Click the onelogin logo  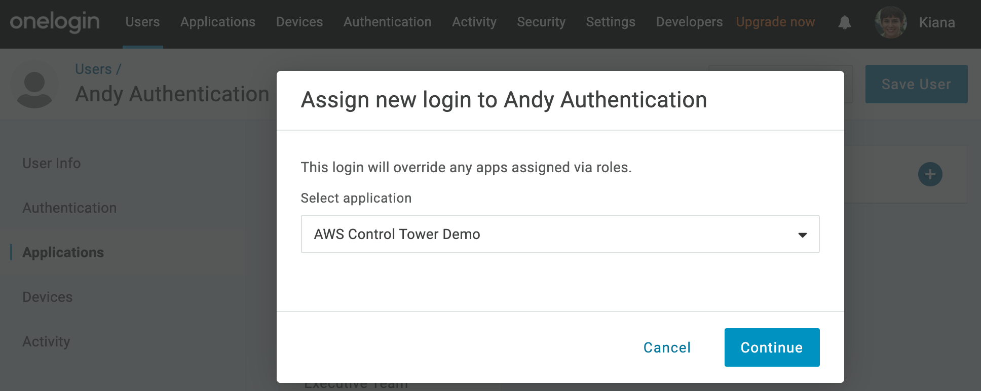[55, 22]
